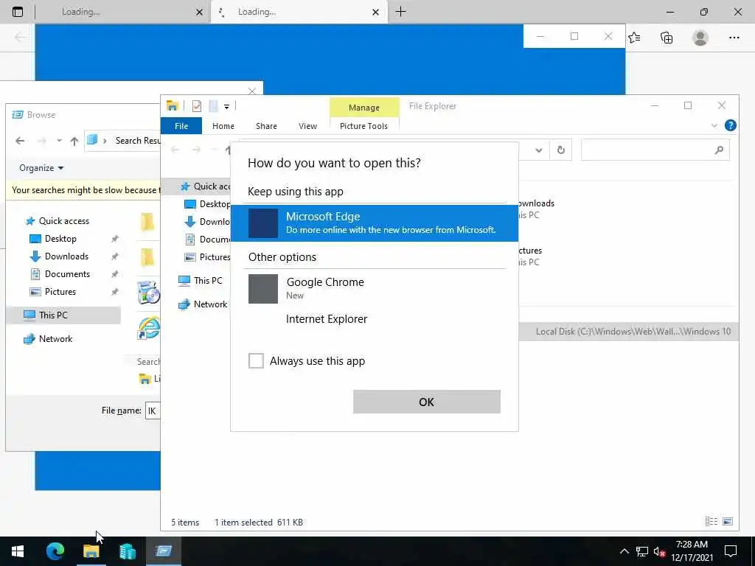Click the File Explorer title bar folder icon

tap(173, 105)
